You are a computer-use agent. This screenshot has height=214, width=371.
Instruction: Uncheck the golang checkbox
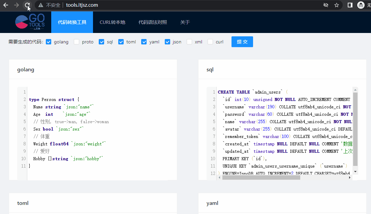click(49, 42)
